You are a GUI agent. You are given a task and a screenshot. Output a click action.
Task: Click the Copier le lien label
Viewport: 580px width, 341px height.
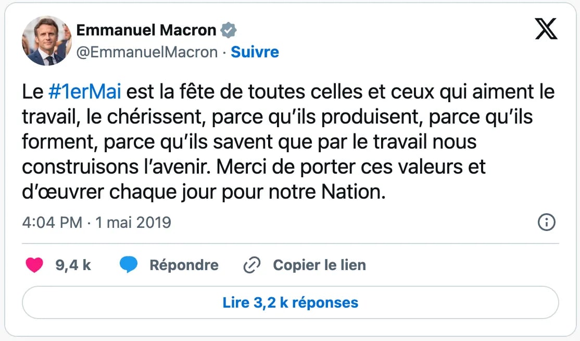point(319,265)
